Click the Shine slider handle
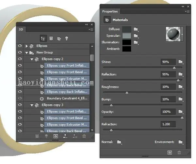This screenshot has height=164, width=196. coord(174,68)
